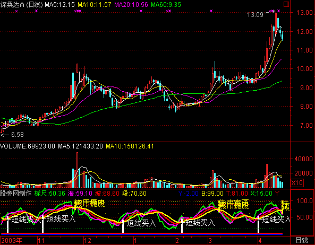Viewport: 315px width, 245px height.
Task: Select month 12 on the time axis
Action: [88, 241]
